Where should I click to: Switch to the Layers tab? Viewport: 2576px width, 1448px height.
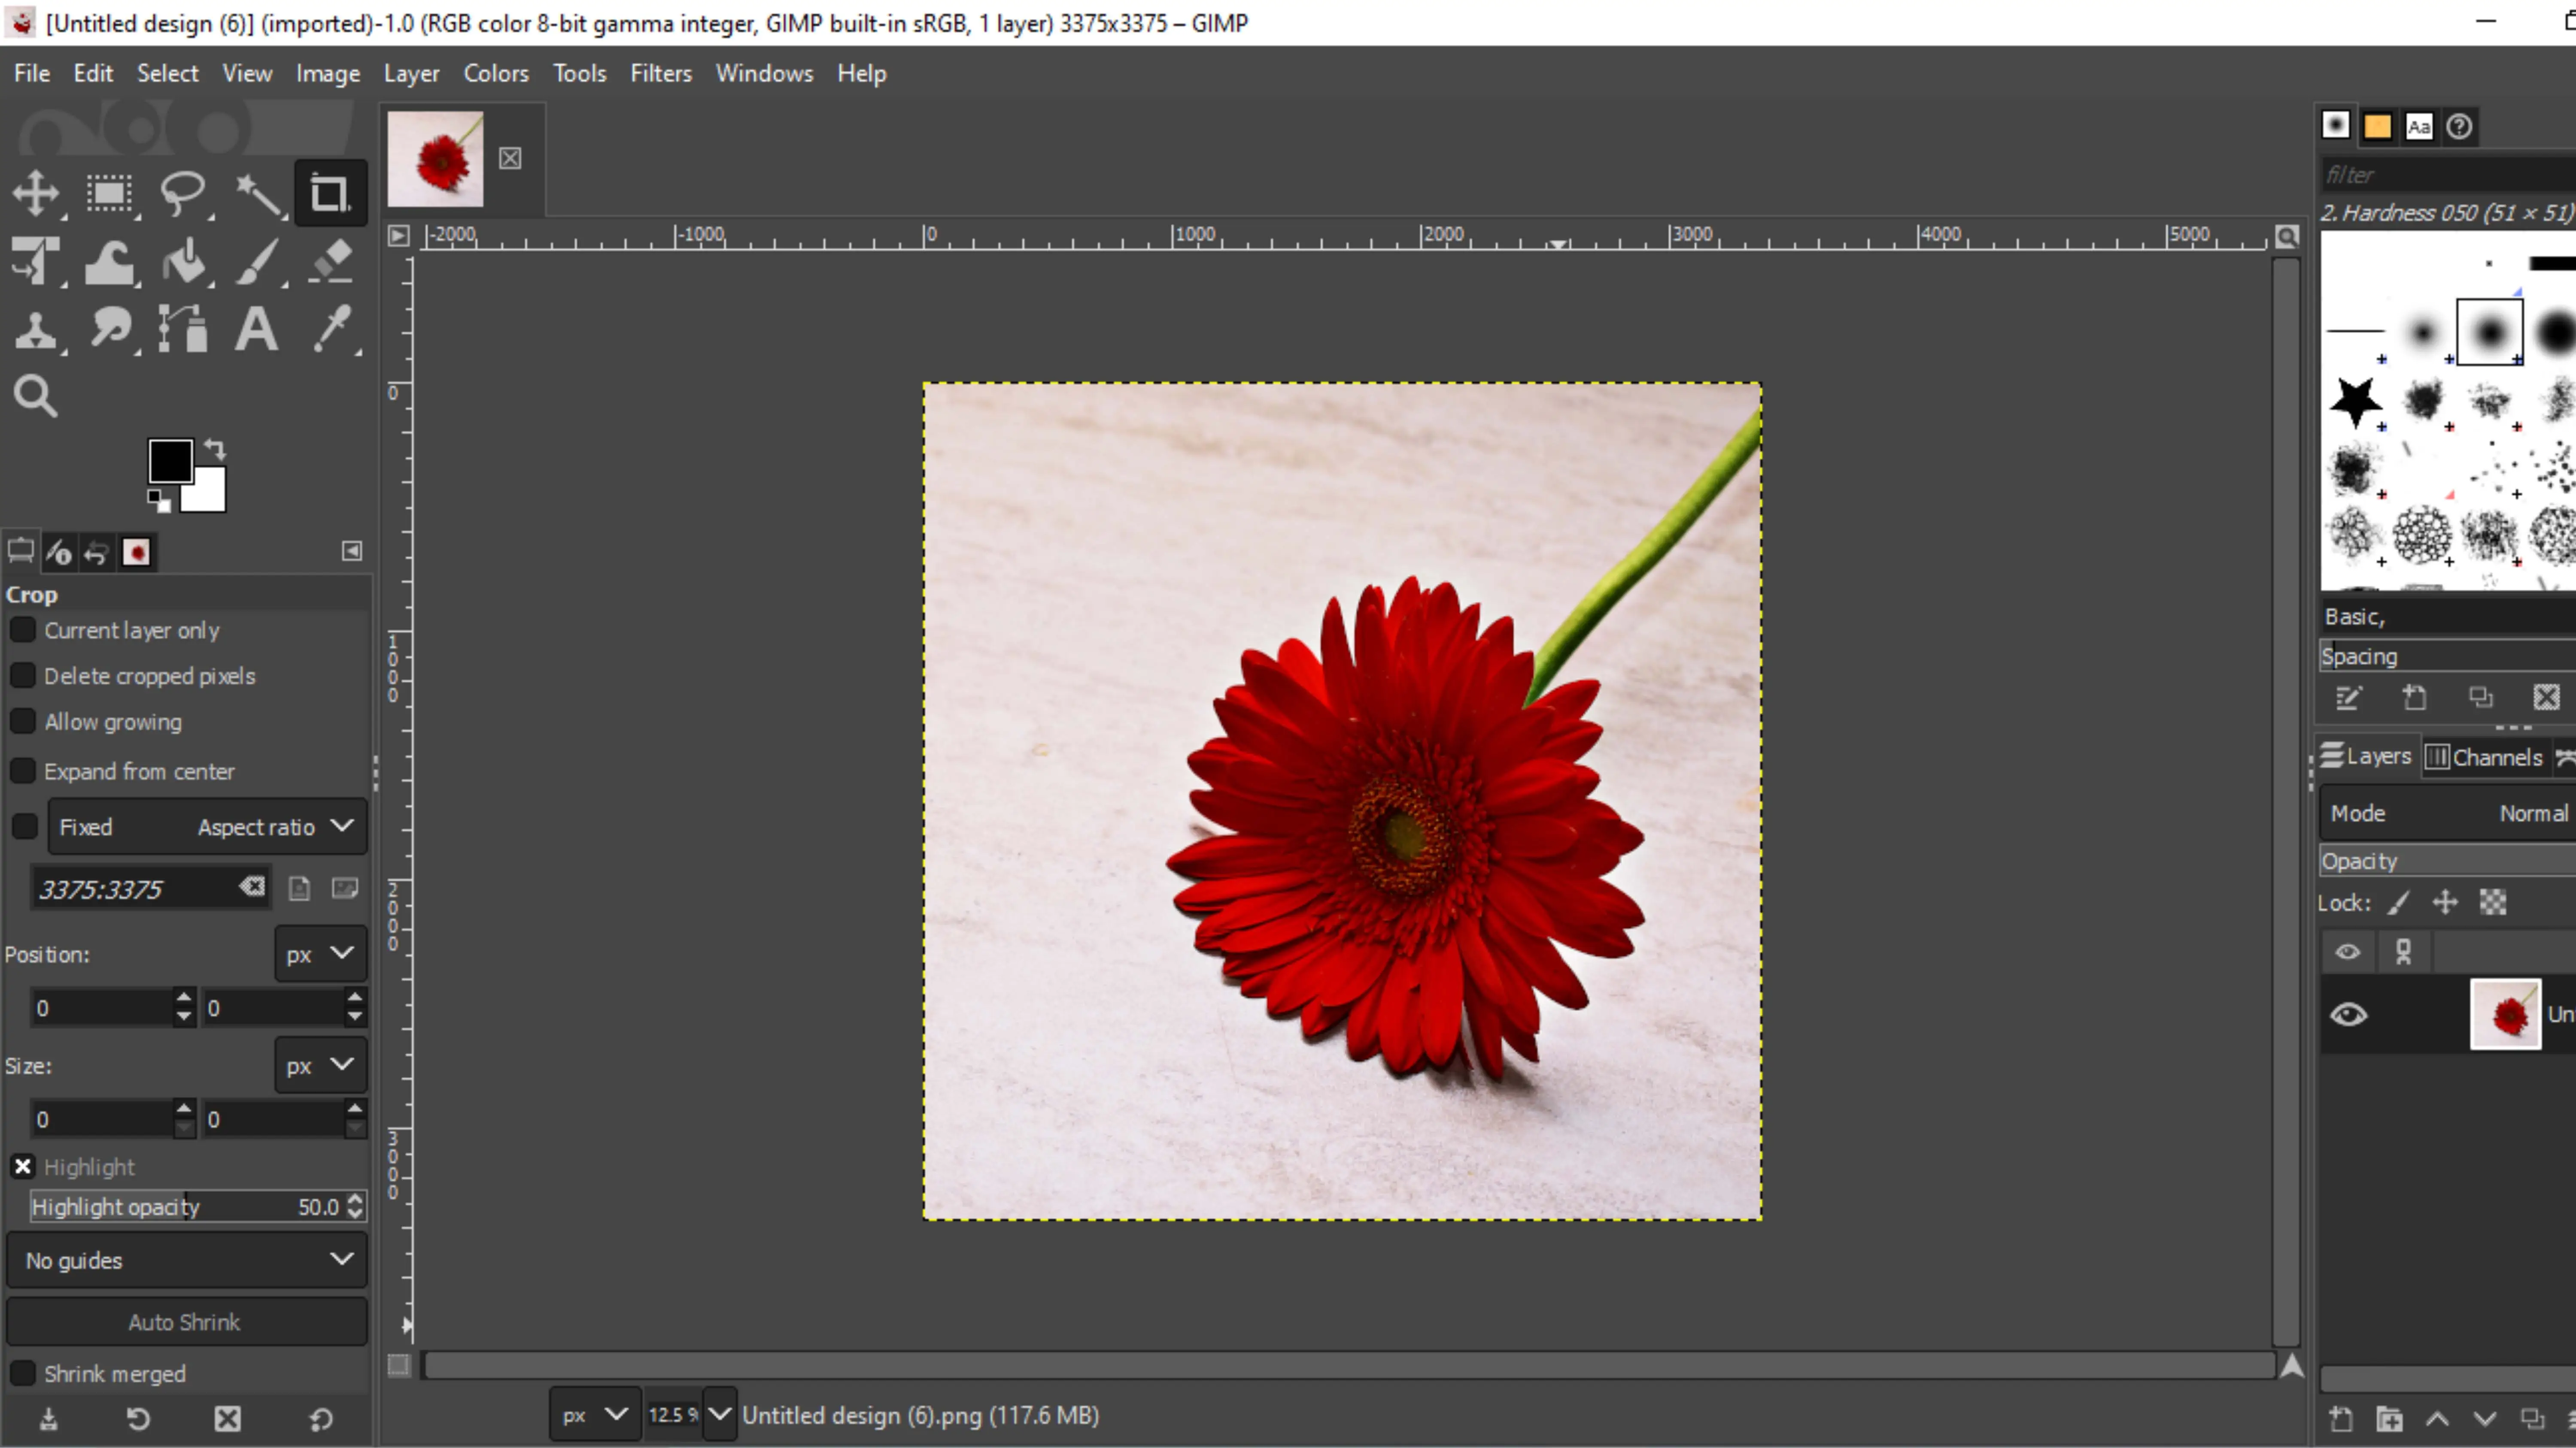(x=2366, y=756)
